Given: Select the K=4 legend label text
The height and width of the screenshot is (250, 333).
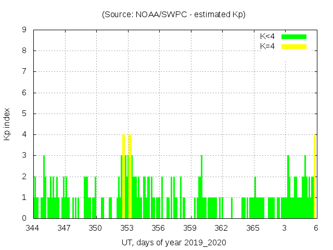Looking at the screenshot, I should pyautogui.click(x=267, y=46).
